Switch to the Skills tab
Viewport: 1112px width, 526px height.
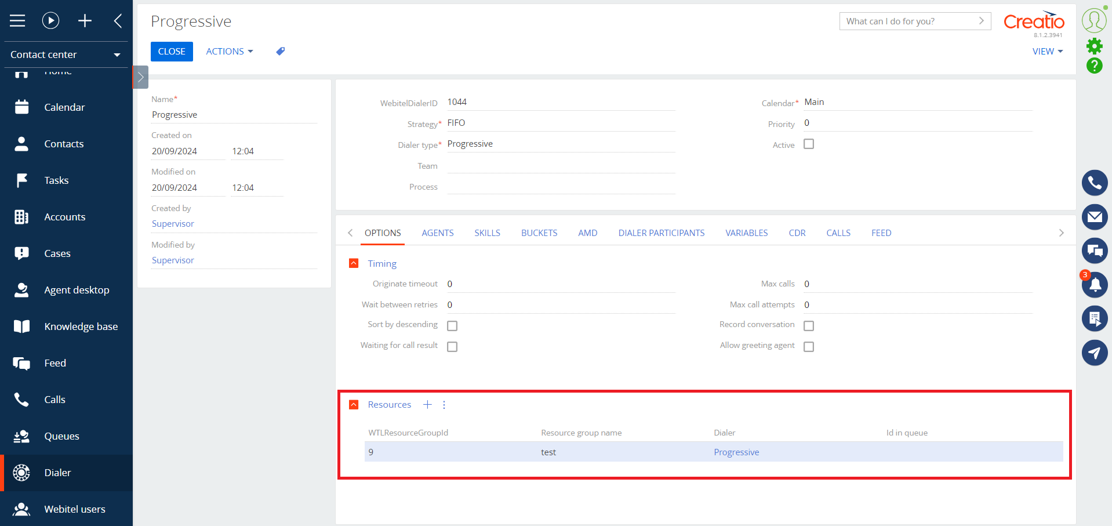[488, 233]
